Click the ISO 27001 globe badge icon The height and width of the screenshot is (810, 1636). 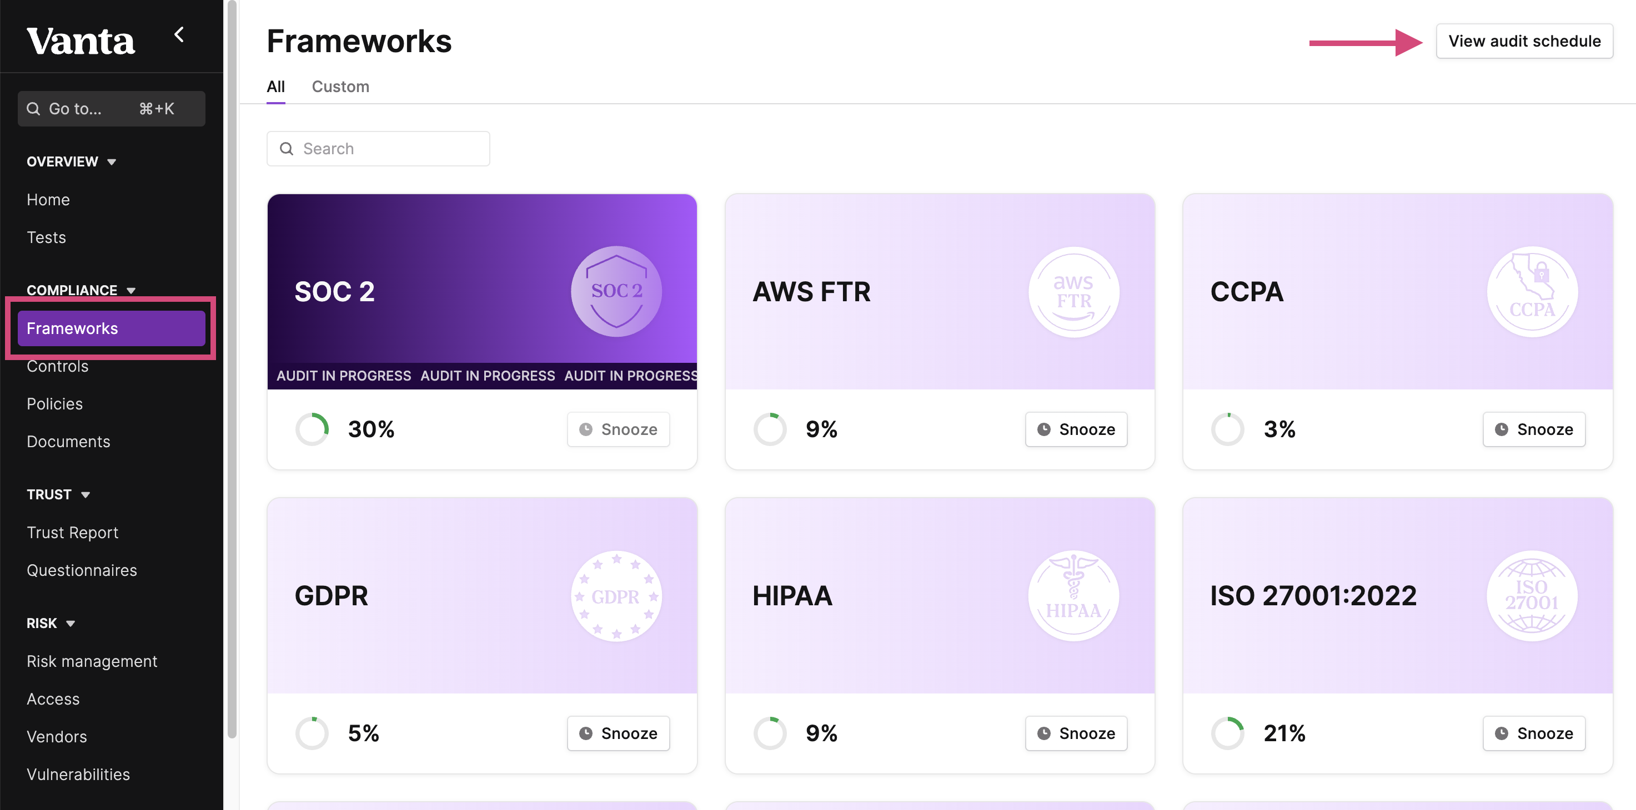click(1532, 596)
